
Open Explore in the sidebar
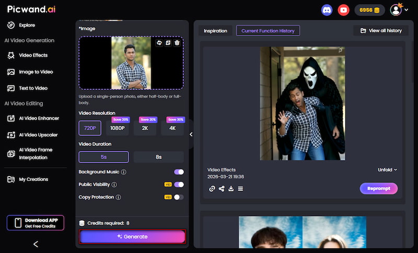pyautogui.click(x=21, y=25)
